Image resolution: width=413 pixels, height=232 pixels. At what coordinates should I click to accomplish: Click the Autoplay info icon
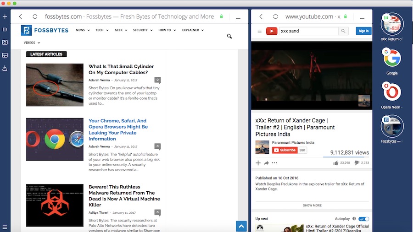click(x=354, y=219)
